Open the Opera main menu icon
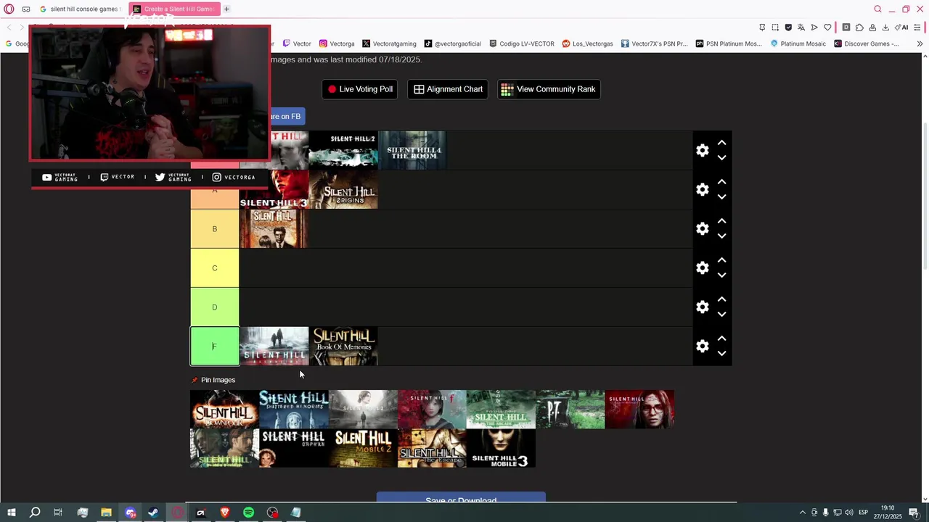The width and height of the screenshot is (929, 522). coord(9,9)
